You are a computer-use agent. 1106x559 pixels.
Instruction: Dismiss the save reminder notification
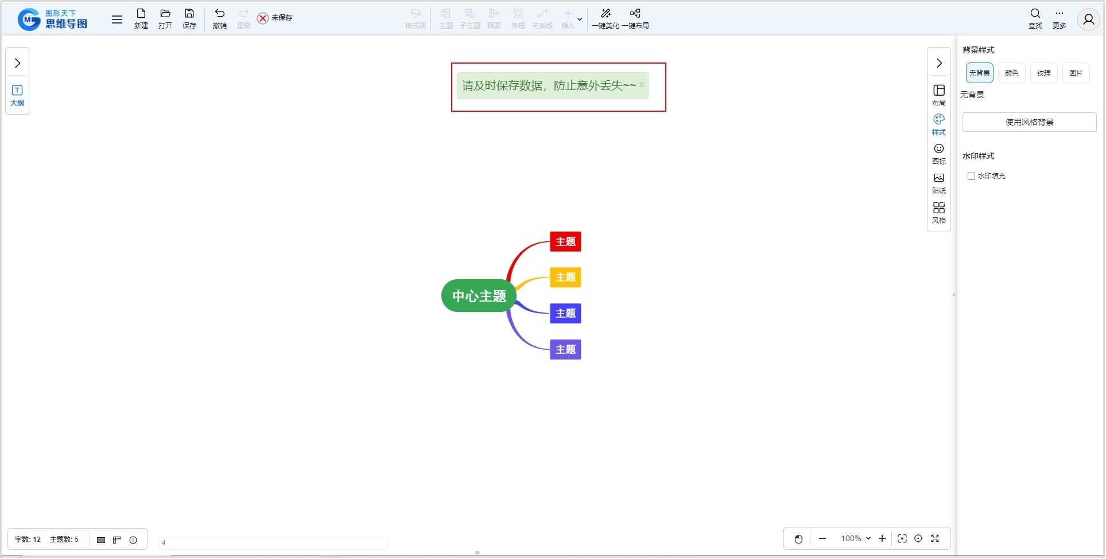point(642,85)
